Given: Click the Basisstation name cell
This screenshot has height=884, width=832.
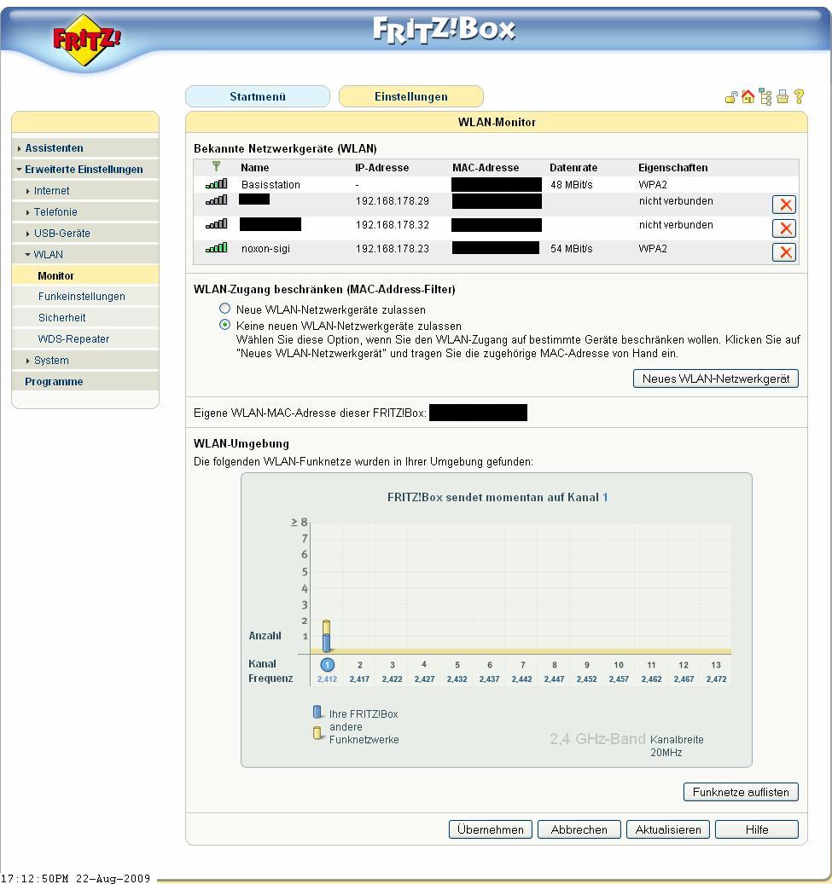Looking at the screenshot, I should (271, 184).
